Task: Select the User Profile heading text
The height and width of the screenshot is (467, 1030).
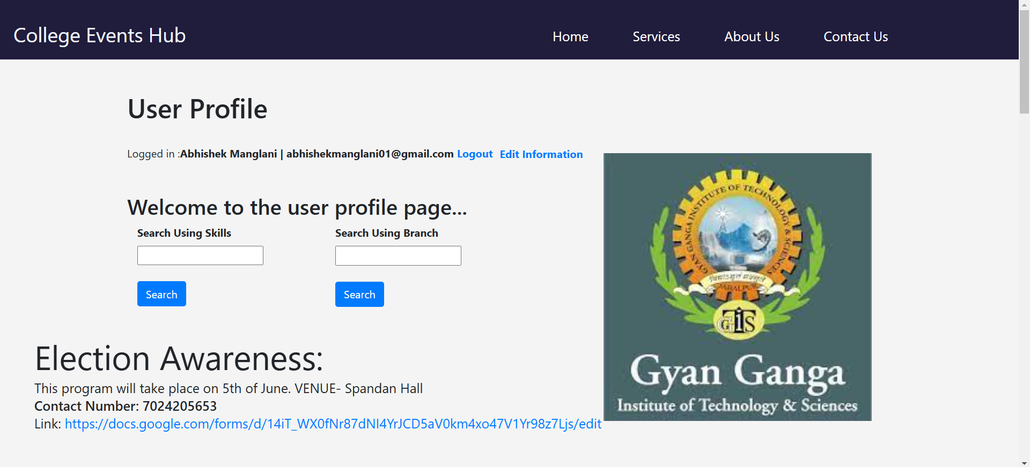Action: 197,109
